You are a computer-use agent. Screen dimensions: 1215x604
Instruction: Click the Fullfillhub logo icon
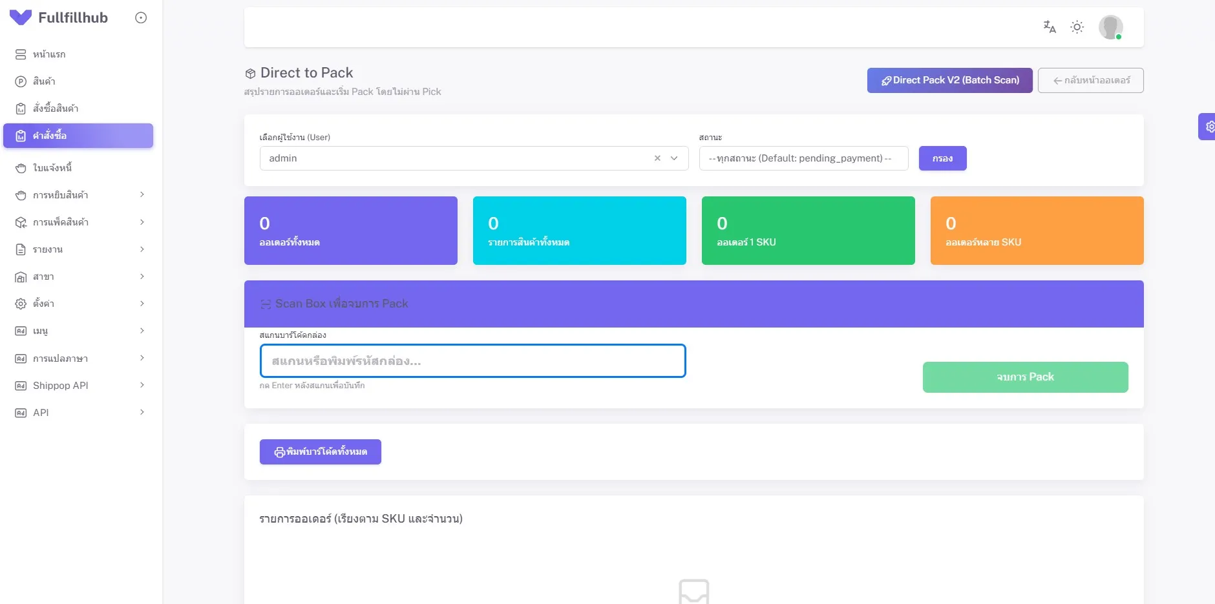21,18
